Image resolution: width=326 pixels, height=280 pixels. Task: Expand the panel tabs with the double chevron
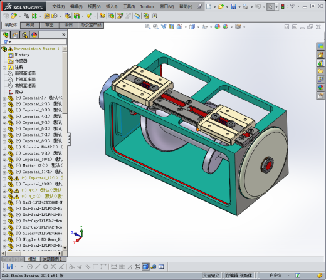click(64, 34)
